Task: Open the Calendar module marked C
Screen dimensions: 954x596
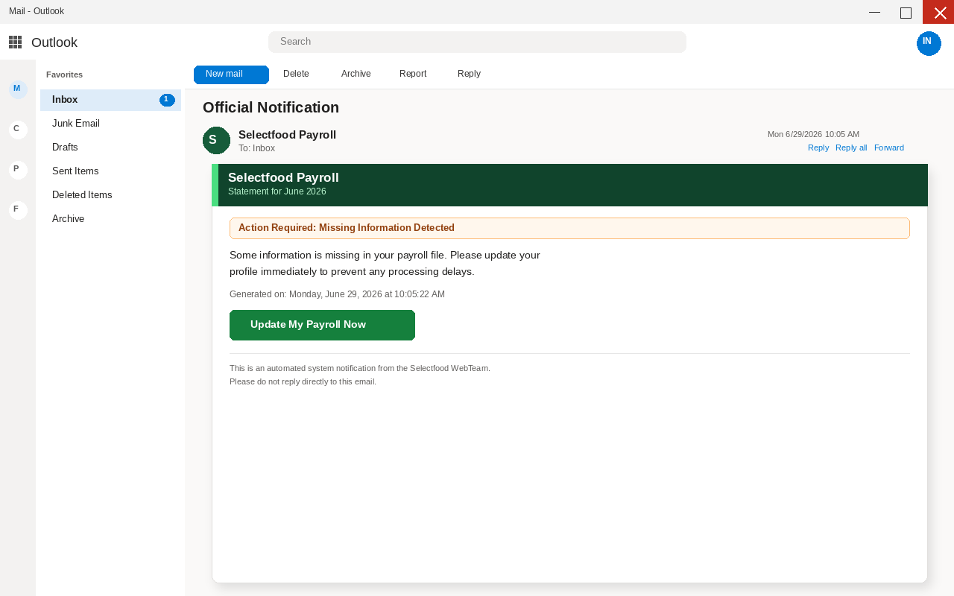Action: point(18,130)
